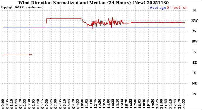The image size is (202, 110).
Task: Click the '00:00' time axis label
Action: (3, 104)
